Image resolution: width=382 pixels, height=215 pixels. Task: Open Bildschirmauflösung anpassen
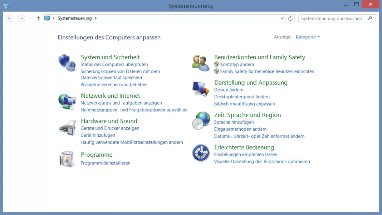(244, 104)
